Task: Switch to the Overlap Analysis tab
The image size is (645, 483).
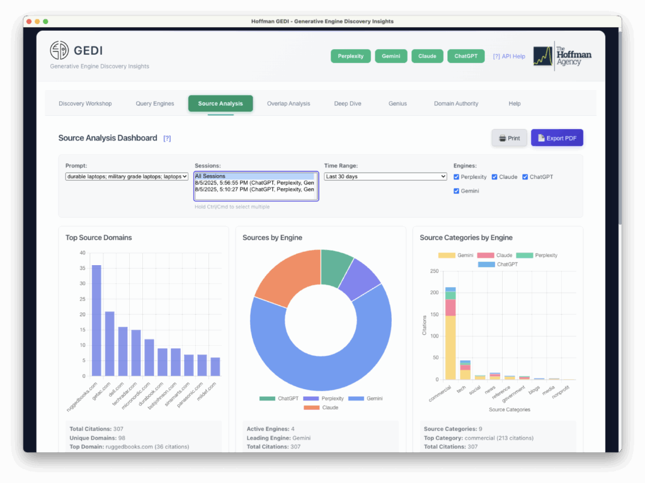Action: pos(288,103)
